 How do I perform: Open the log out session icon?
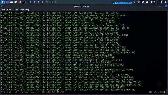166,2
